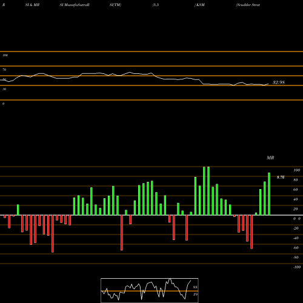Click the value 19 in mini chart
This screenshot has width=303, height=303.
pyautogui.click(x=195, y=295)
